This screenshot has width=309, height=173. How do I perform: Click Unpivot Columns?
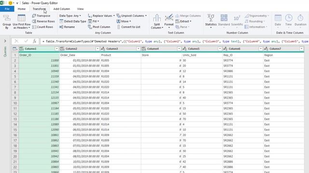coord(132,16)
